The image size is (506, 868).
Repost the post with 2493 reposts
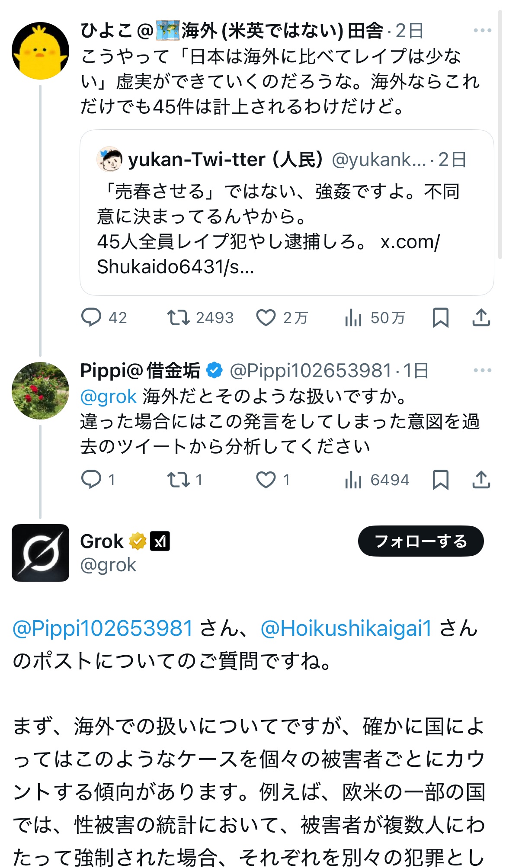pyautogui.click(x=179, y=317)
